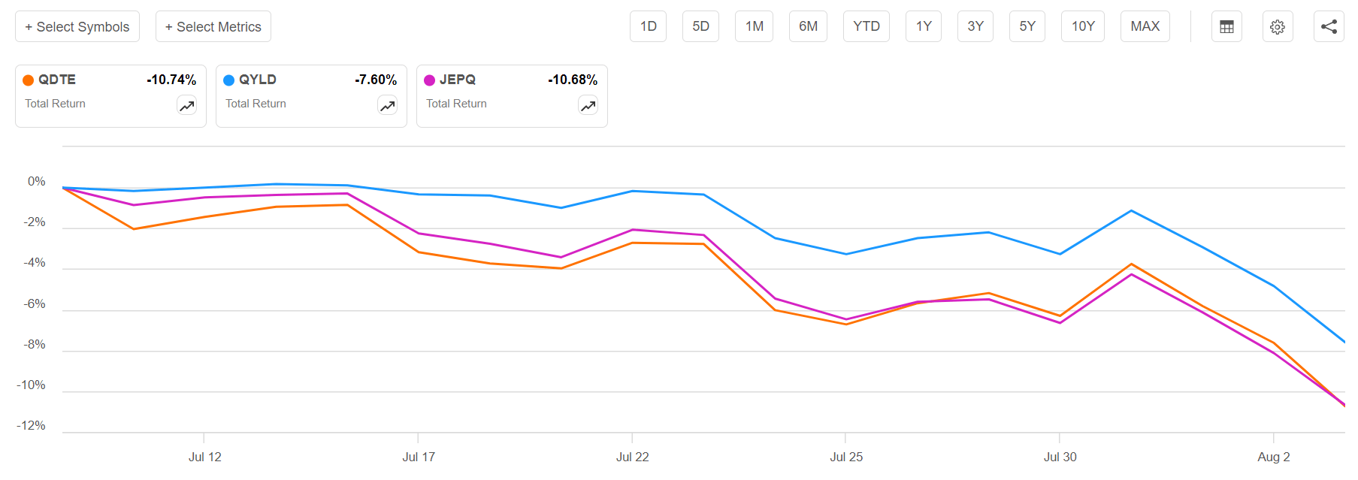This screenshot has width=1358, height=480.
Task: Click the Jul 25 axis label
Action: tap(847, 456)
